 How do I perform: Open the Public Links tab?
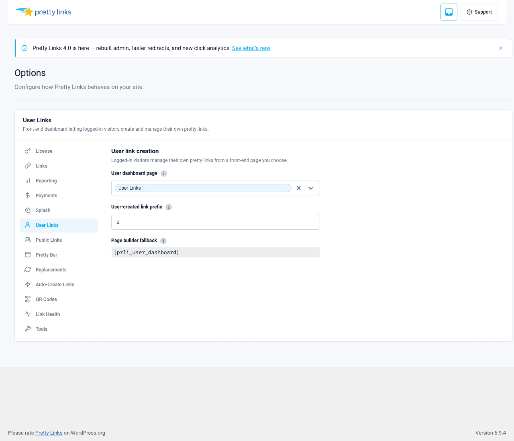pyautogui.click(x=59, y=240)
